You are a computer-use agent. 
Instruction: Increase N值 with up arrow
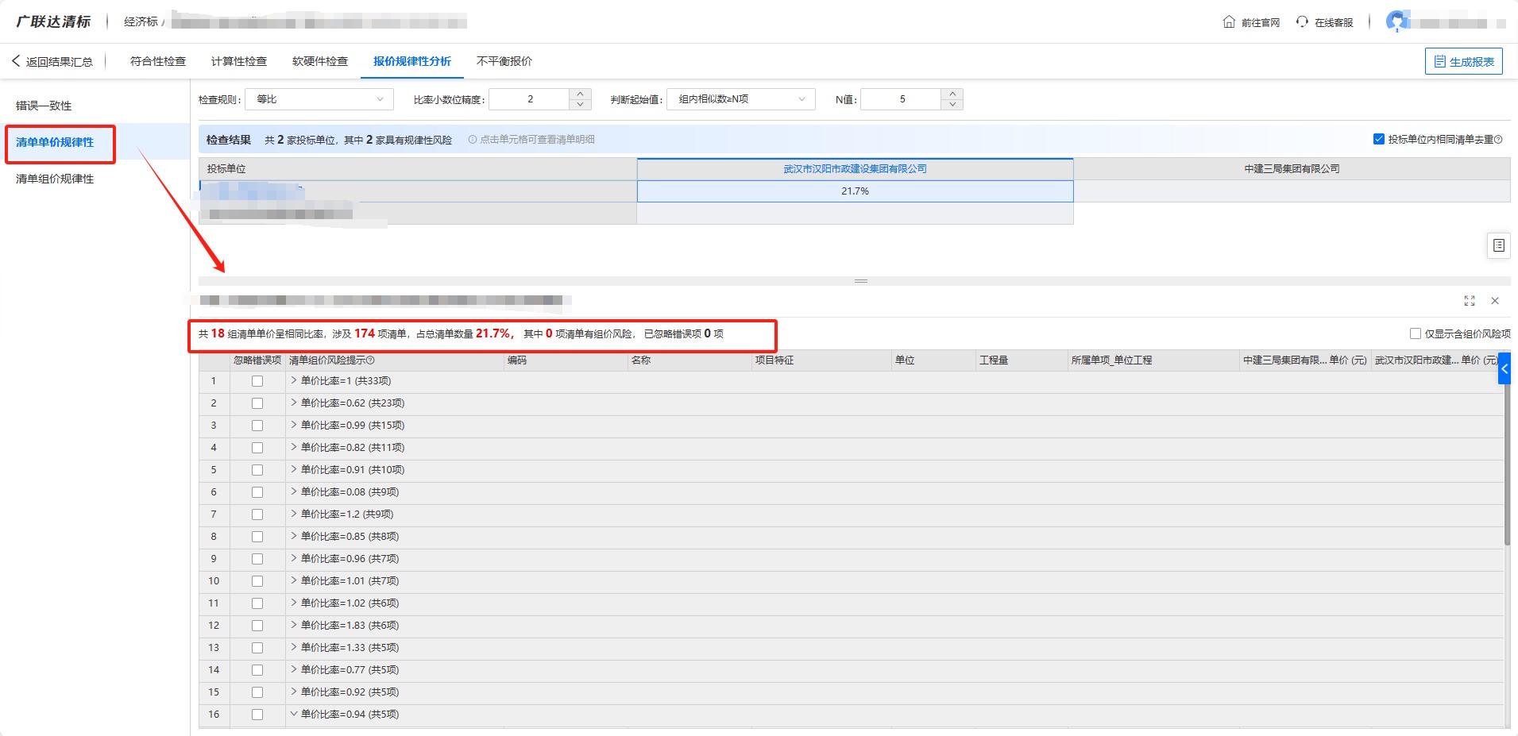click(x=952, y=94)
